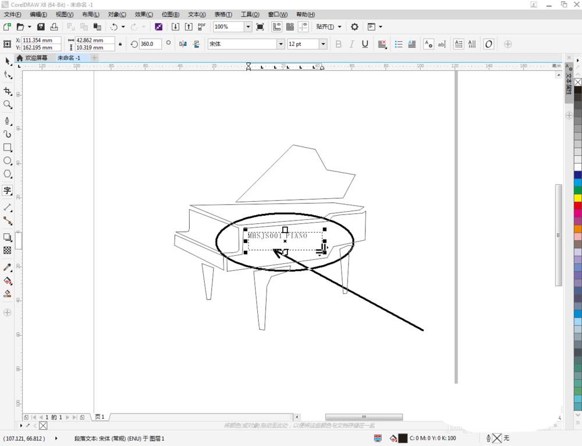Pick the yellow swatch in palette
Screen dimensions: 582x446
coord(578,198)
